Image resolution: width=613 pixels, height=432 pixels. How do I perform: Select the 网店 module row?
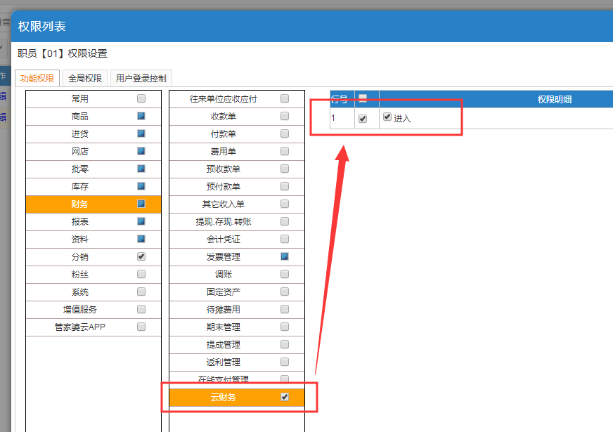tap(93, 152)
